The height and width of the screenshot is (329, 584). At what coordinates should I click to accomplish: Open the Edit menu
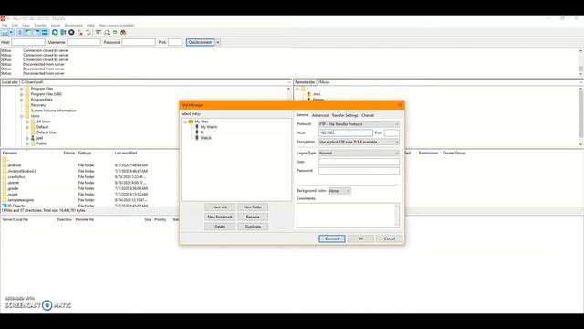[15, 25]
